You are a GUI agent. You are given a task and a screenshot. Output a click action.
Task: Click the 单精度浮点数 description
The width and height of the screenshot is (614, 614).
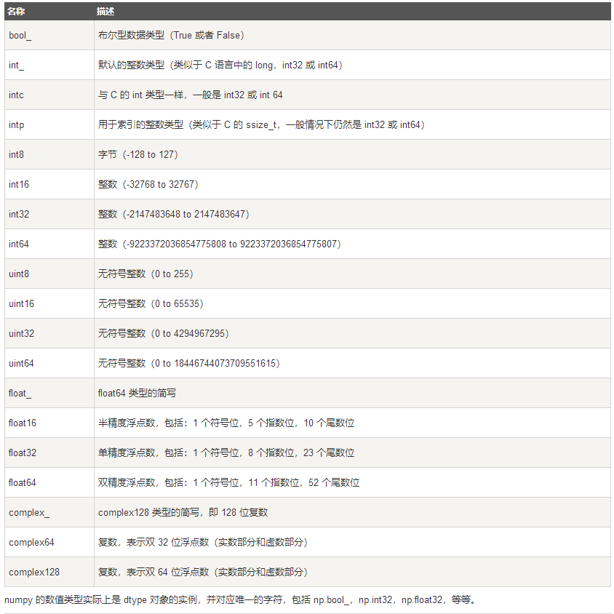(226, 452)
